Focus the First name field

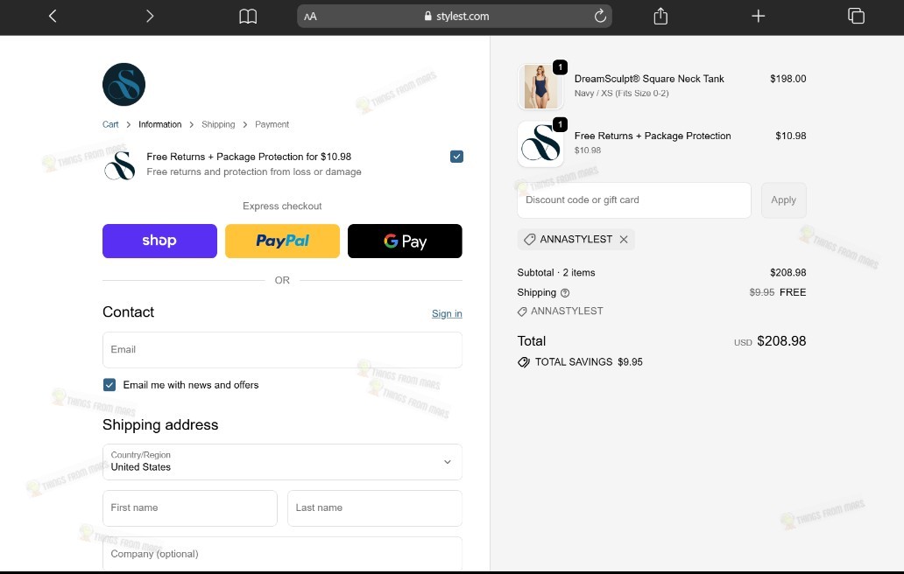coord(190,507)
